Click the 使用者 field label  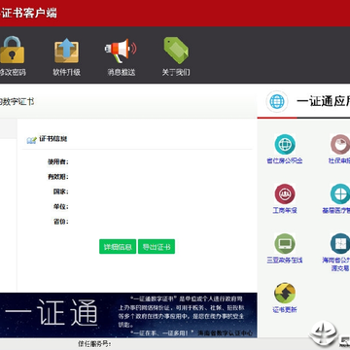click(58, 161)
